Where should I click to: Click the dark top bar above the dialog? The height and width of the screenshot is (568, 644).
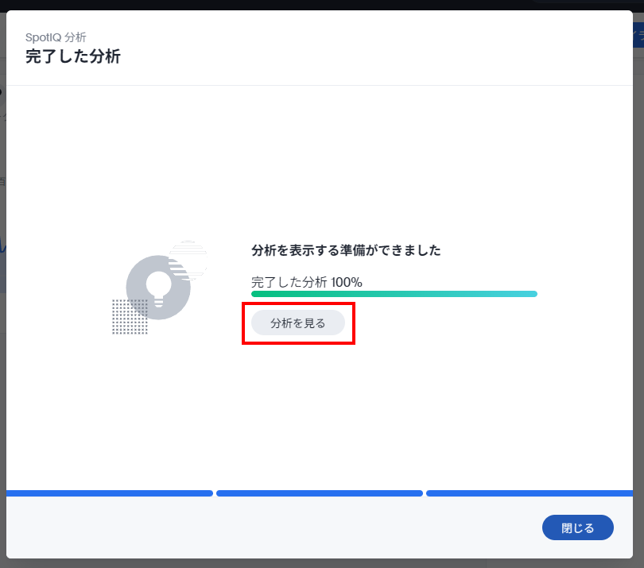(318, 4)
